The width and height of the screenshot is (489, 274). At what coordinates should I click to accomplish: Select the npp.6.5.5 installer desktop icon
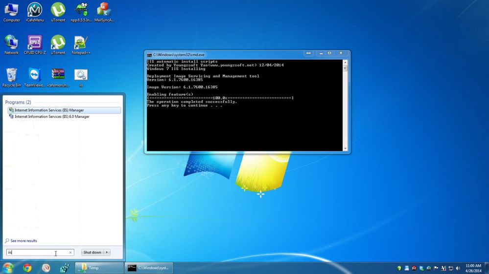tap(81, 12)
